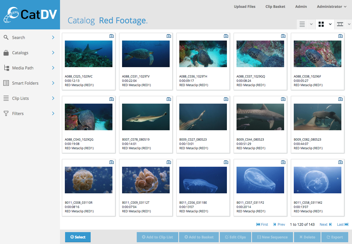Expand the Clip Lists chevron
The width and height of the screenshot is (352, 244).
click(x=53, y=98)
